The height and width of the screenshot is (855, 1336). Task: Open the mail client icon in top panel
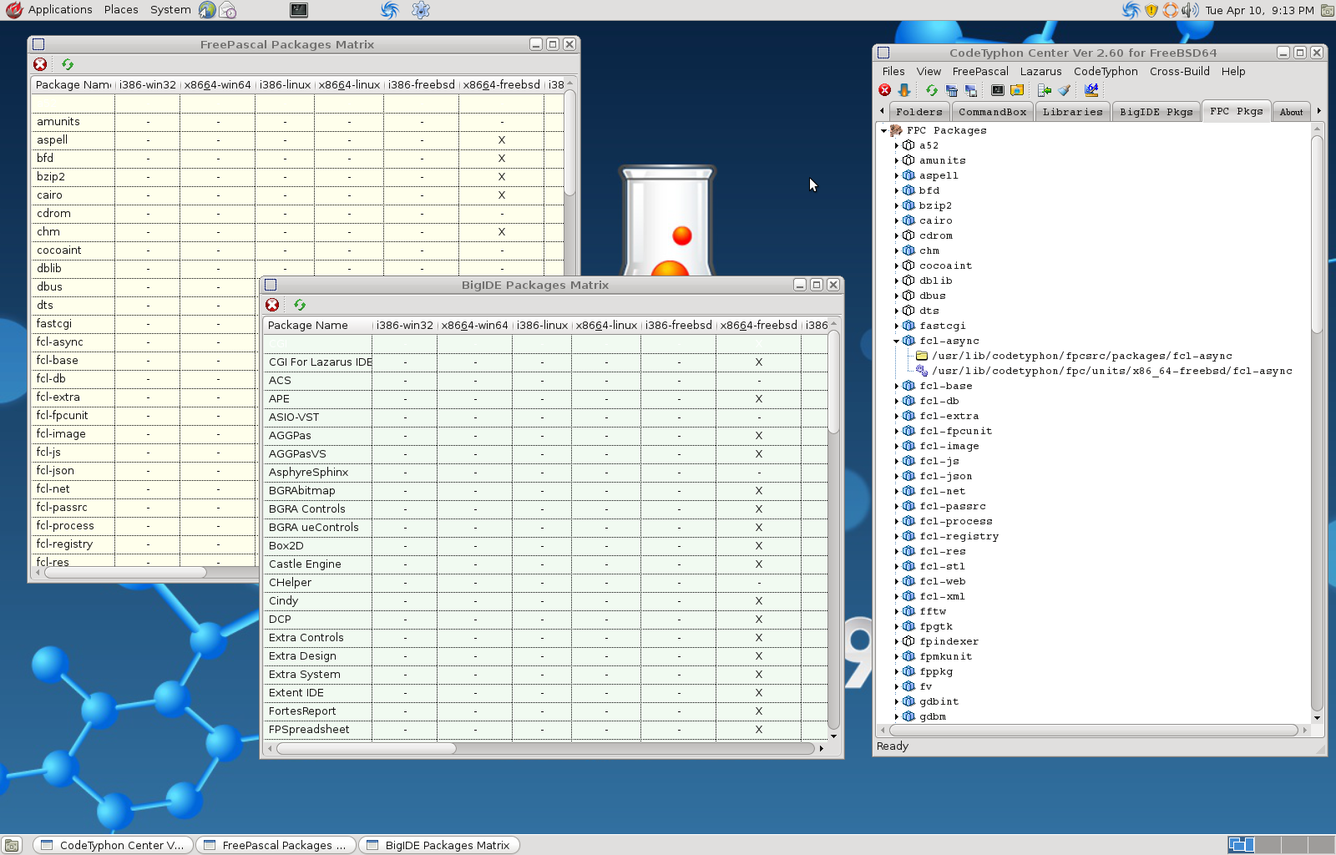pos(228,10)
